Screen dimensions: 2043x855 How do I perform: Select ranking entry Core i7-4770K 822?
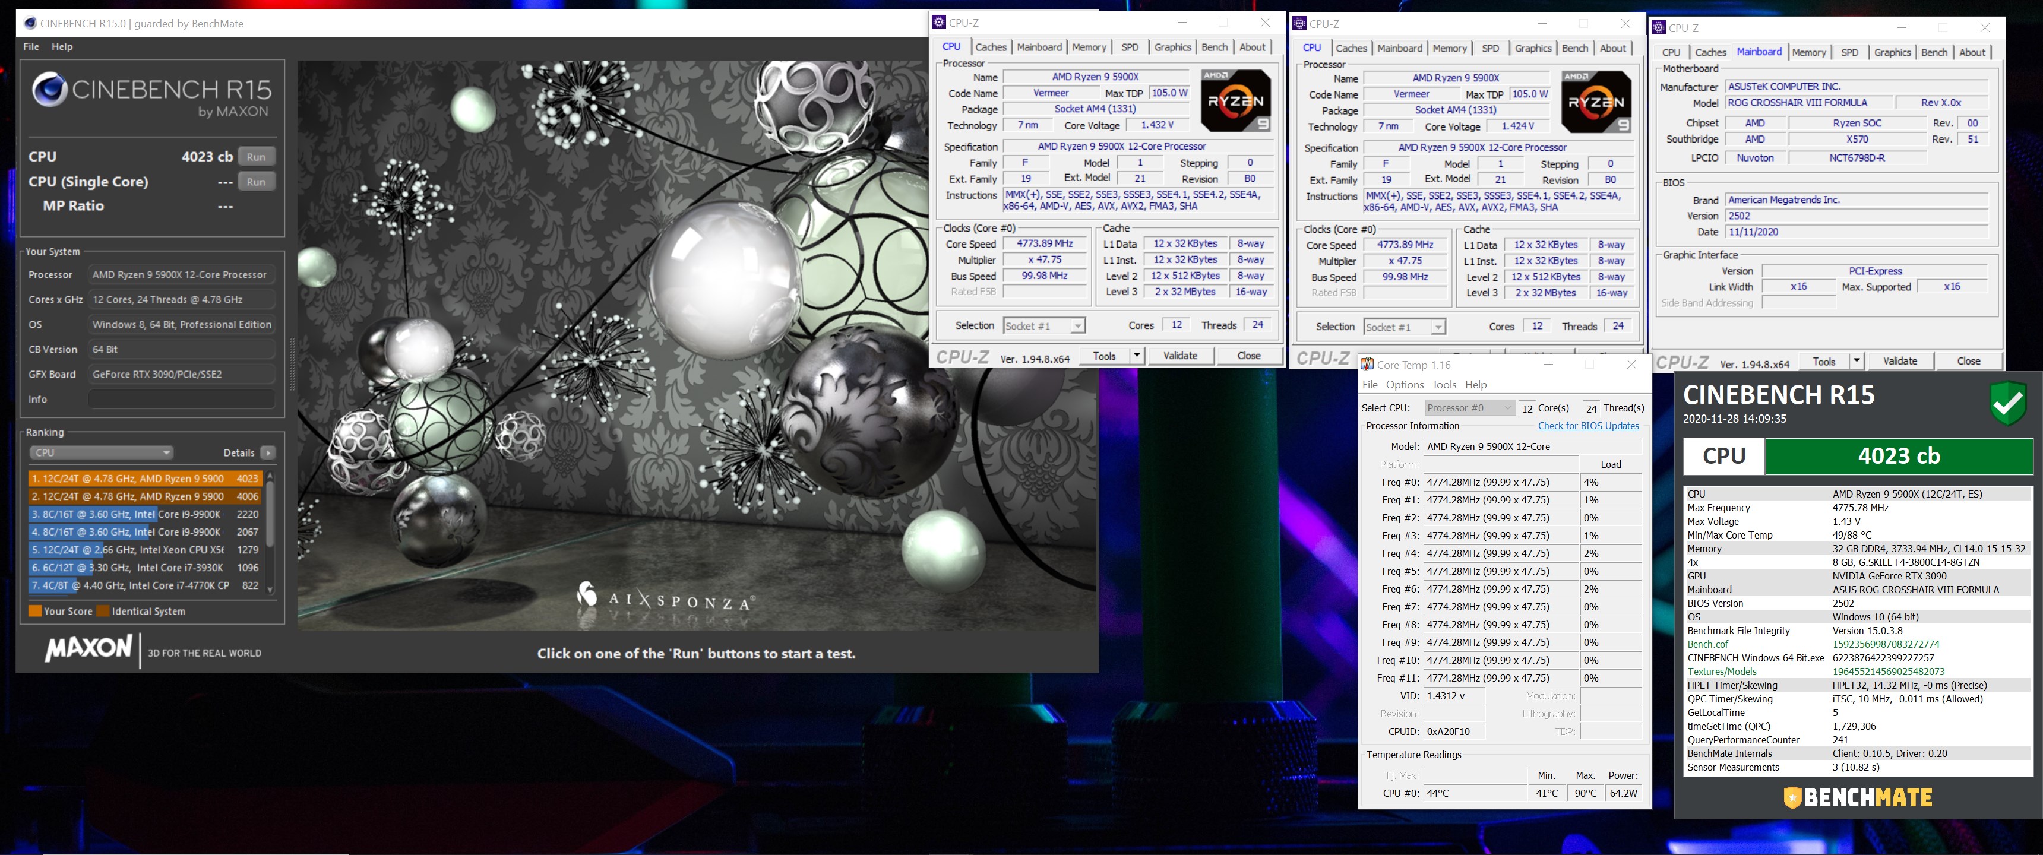click(145, 586)
